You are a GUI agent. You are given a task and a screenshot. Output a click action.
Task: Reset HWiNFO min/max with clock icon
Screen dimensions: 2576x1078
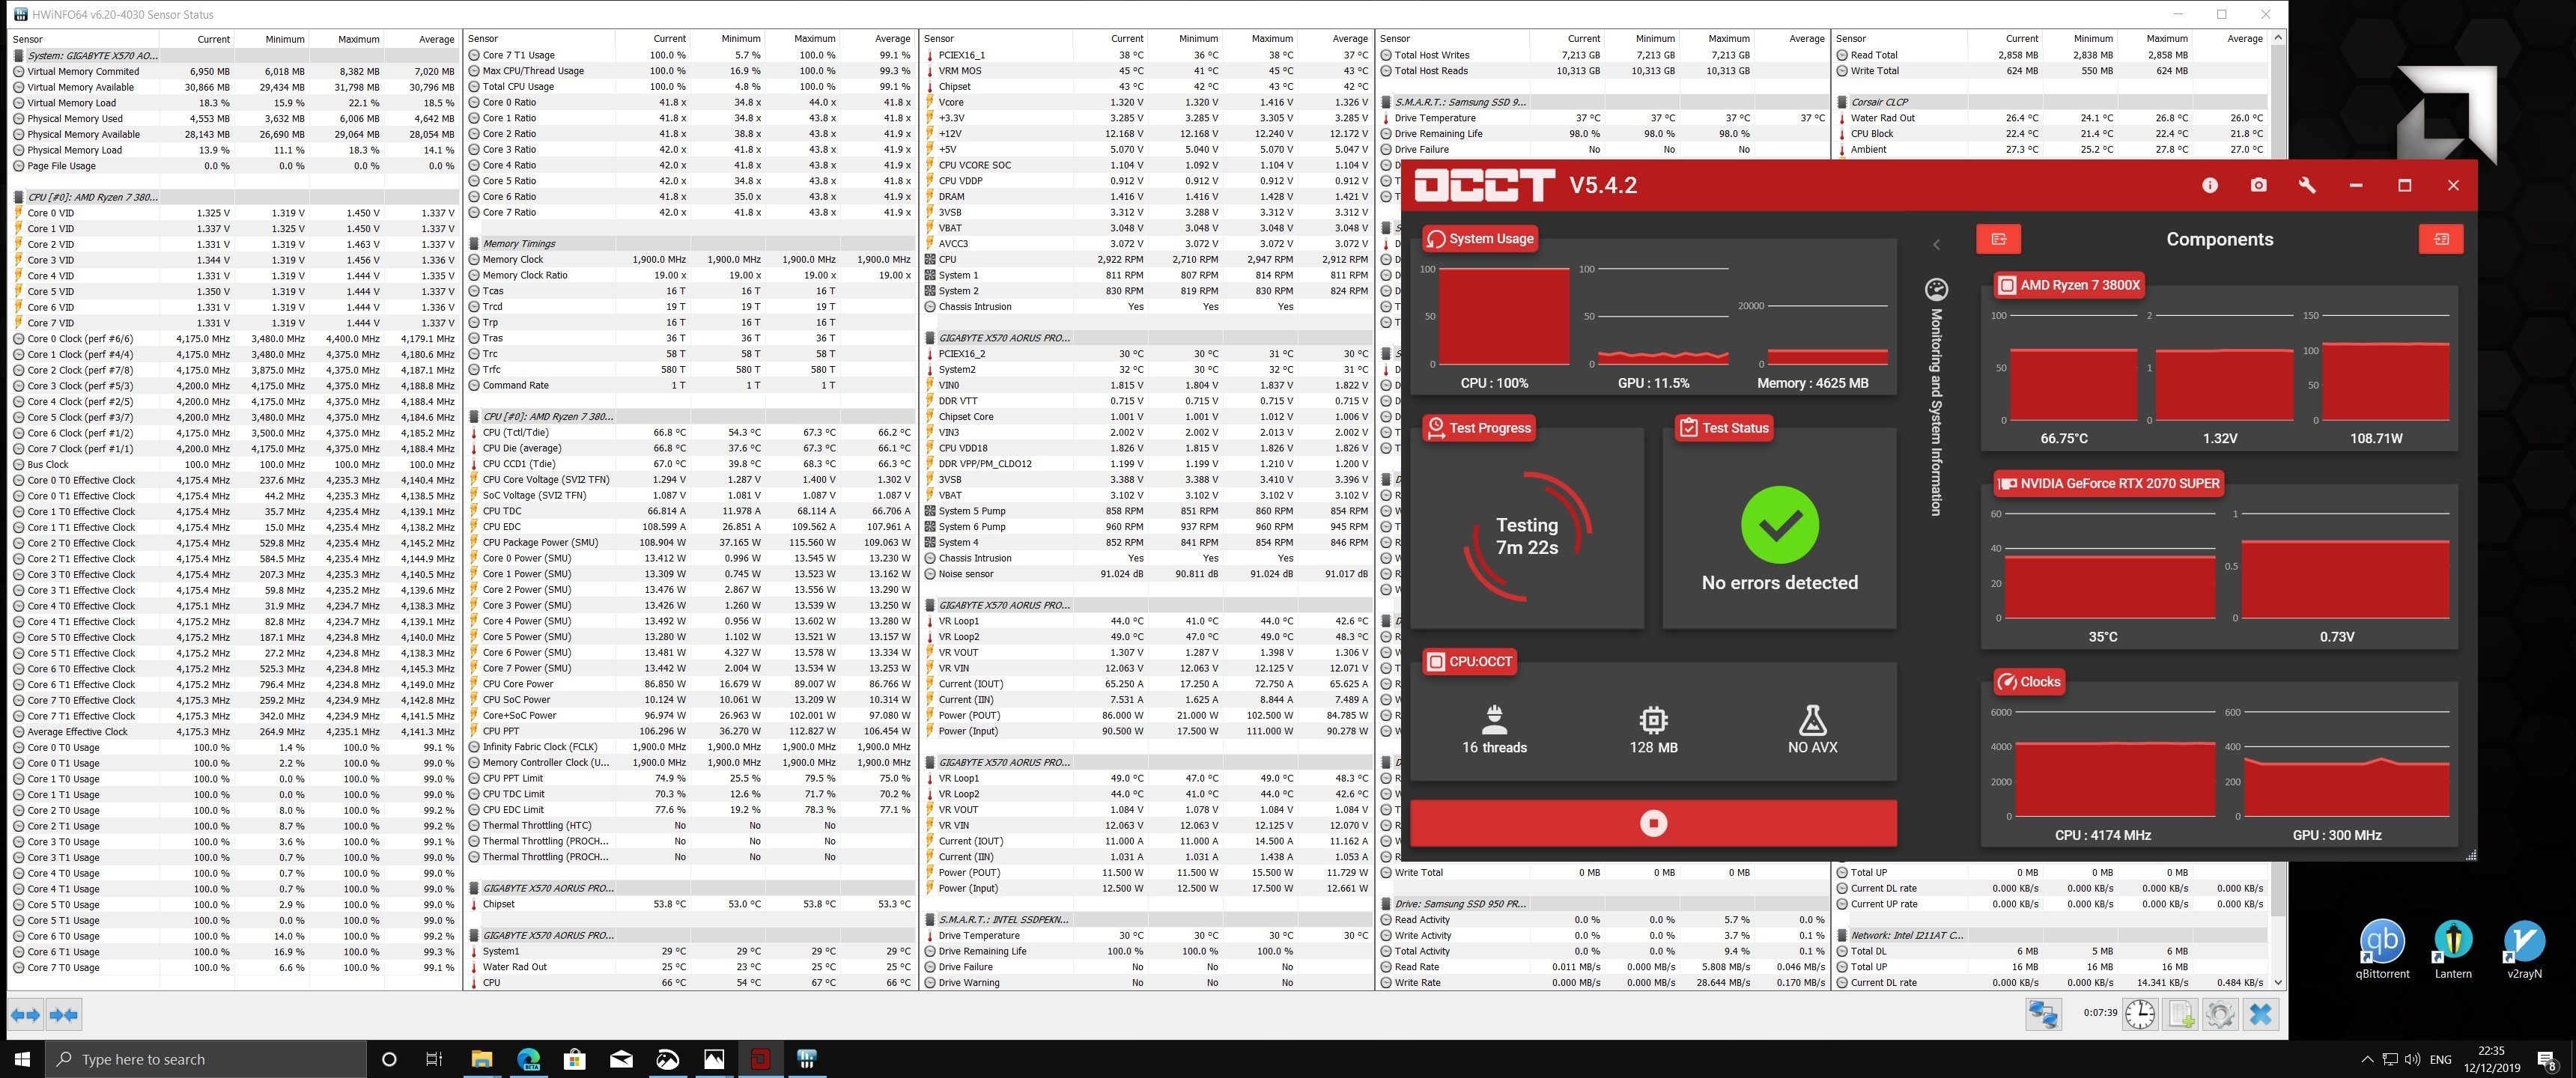2139,1014
